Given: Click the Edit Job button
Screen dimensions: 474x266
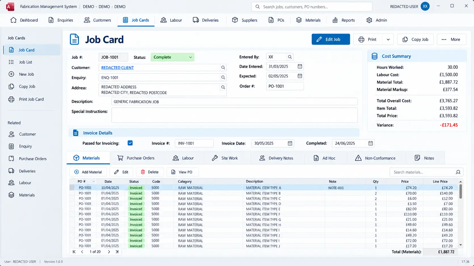Looking at the screenshot, I should click(331, 39).
